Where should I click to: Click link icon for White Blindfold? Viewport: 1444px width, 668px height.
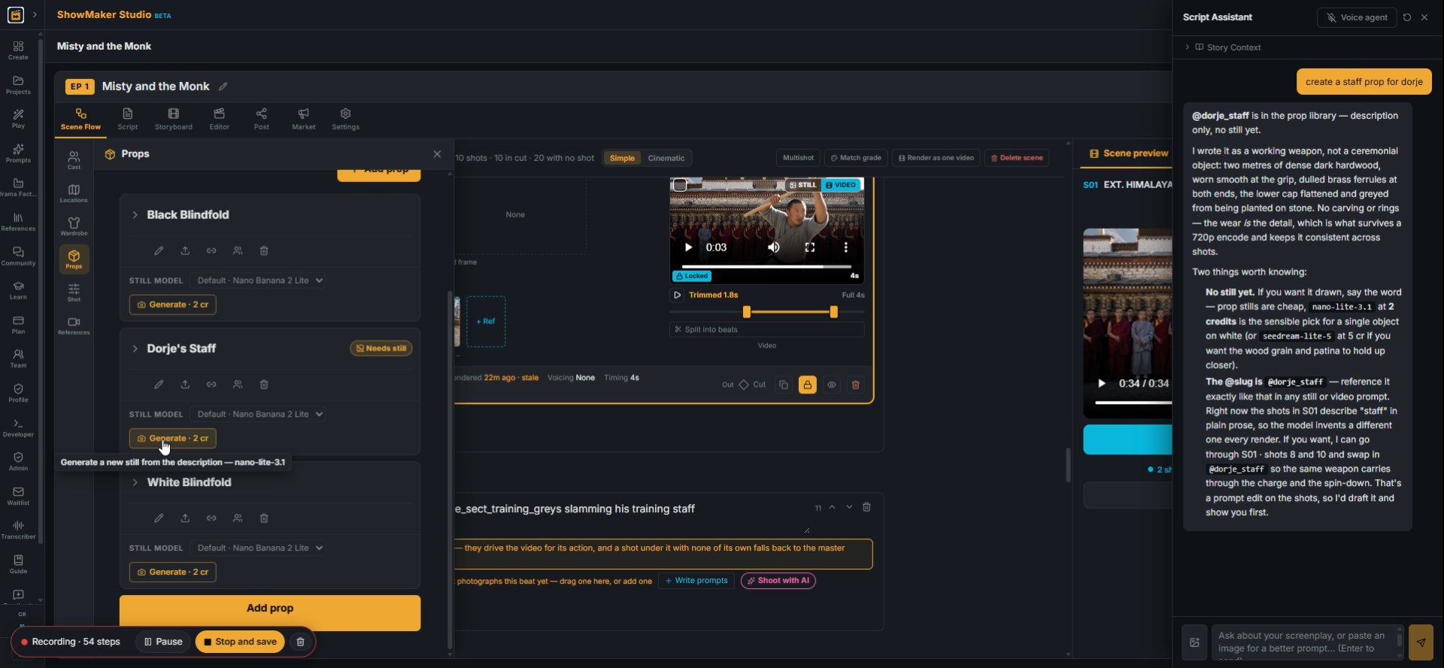pos(211,518)
